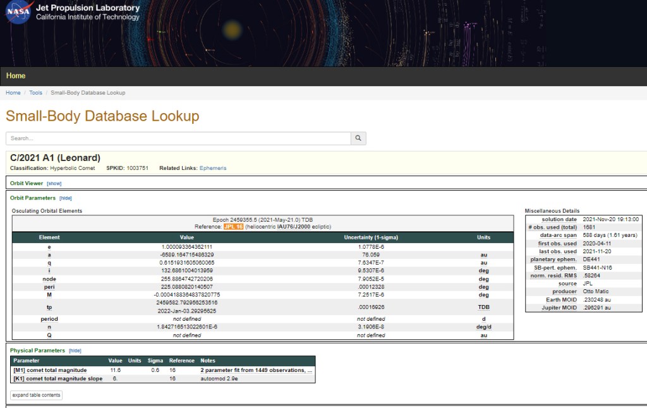647x408 pixels.
Task: Click the K1 comet total magnitude slope row
Action: pos(57,378)
